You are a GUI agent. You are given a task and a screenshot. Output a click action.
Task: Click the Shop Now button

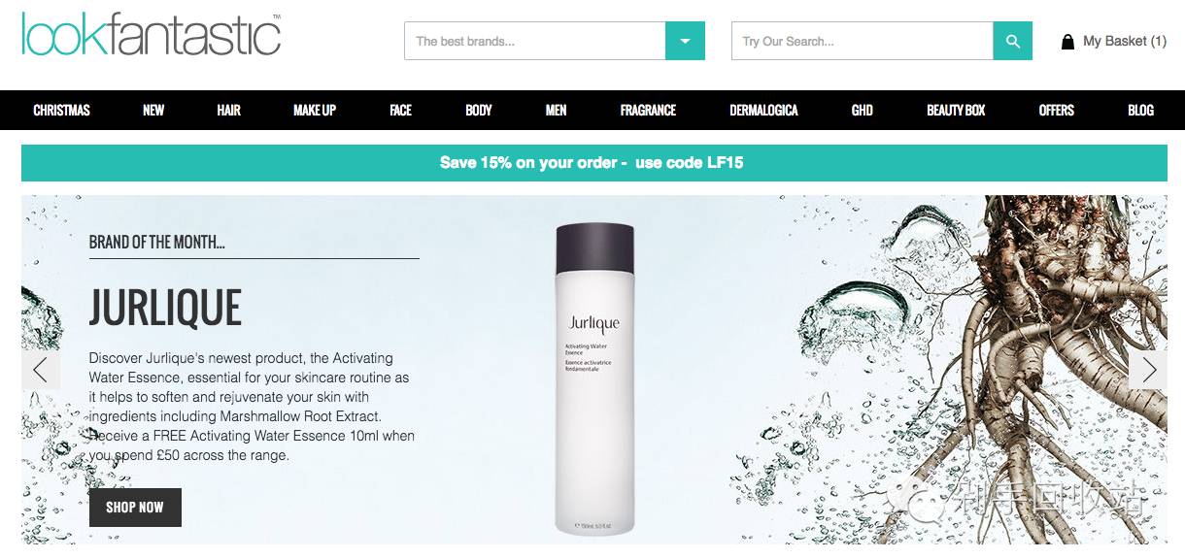[135, 507]
